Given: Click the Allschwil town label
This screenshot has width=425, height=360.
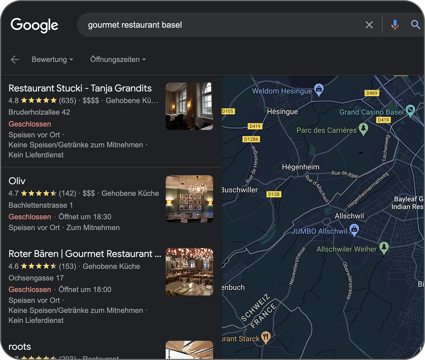Looking at the screenshot, I should pos(349,216).
